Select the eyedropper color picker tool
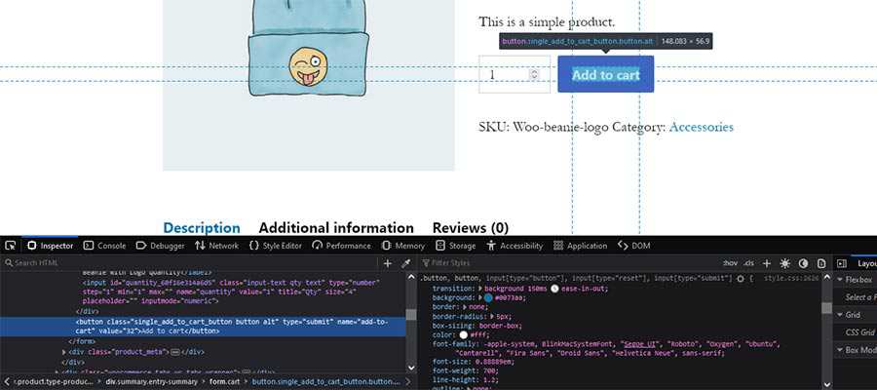The width and height of the screenshot is (877, 390). [x=406, y=263]
